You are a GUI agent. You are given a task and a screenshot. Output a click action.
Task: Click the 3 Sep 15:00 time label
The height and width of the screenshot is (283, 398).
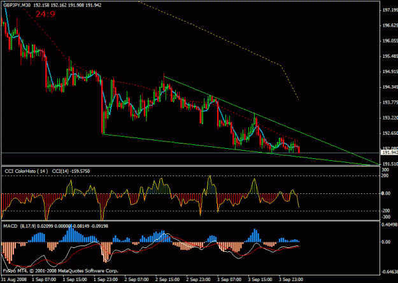pos(260,279)
